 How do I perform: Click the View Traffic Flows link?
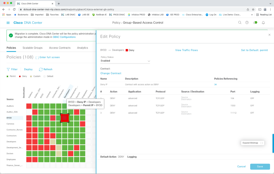(x=187, y=50)
